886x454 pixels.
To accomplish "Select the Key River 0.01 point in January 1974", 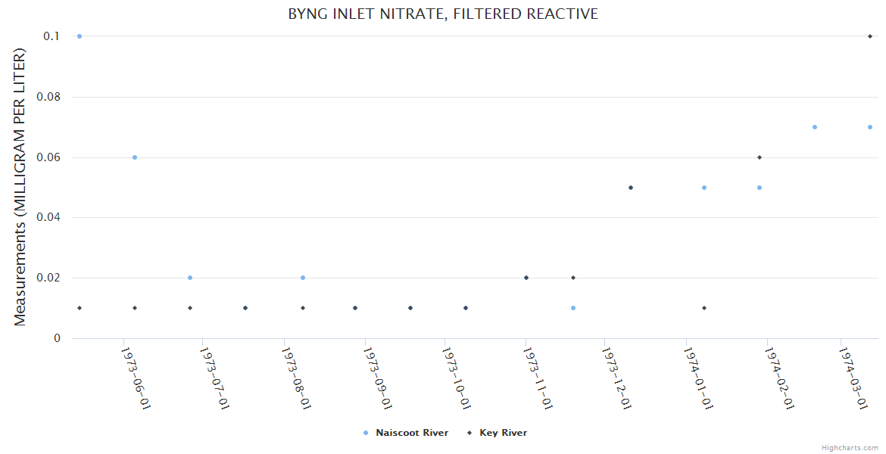I will click(x=704, y=308).
